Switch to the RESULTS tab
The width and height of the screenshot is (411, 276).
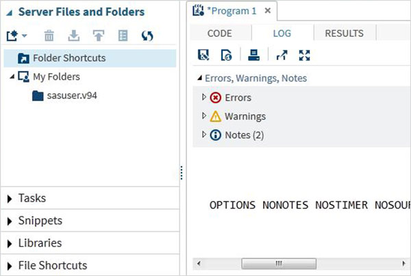point(344,33)
